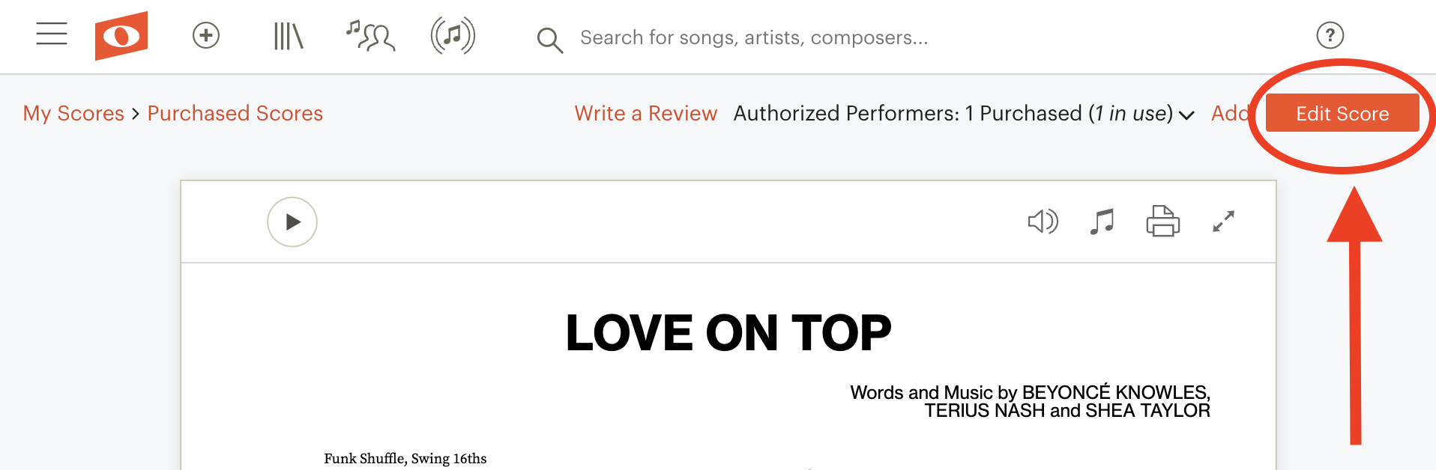
Task: Open Purchased Scores breadcrumb link
Action: (235, 113)
